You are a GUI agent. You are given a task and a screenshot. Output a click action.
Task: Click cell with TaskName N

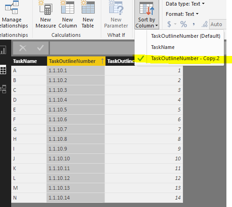click(x=29, y=198)
